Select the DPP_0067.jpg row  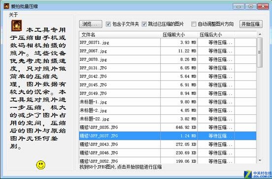pyautogui.click(x=168, y=51)
